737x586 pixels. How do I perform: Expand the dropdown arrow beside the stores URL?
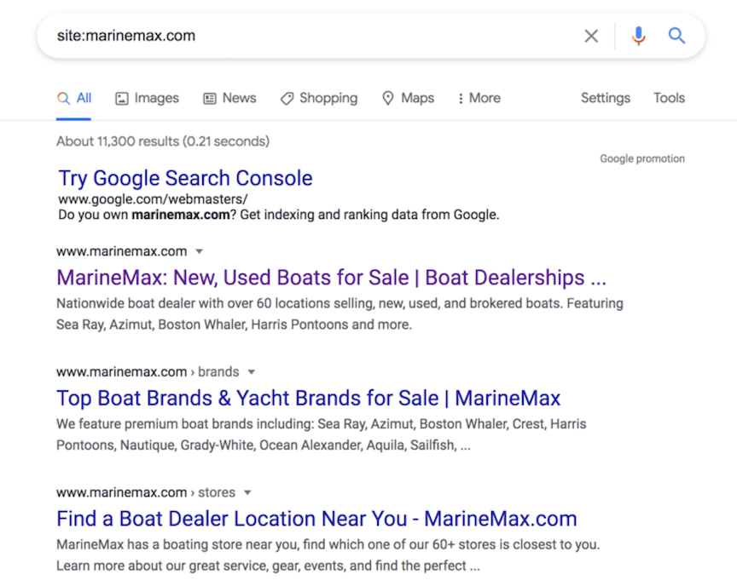247,492
